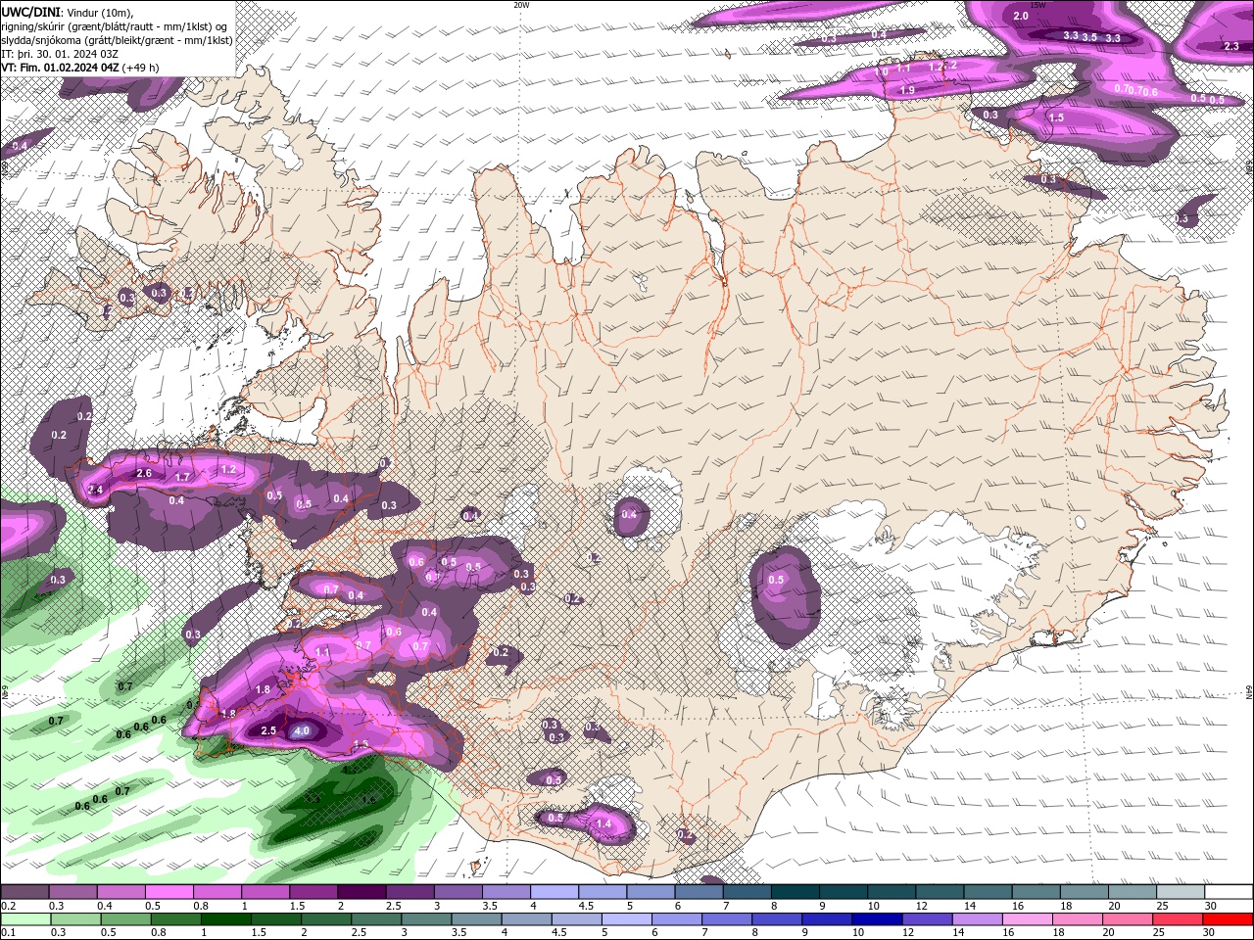Click the dark teal snow swatch between 9 and 10

[x=844, y=892]
